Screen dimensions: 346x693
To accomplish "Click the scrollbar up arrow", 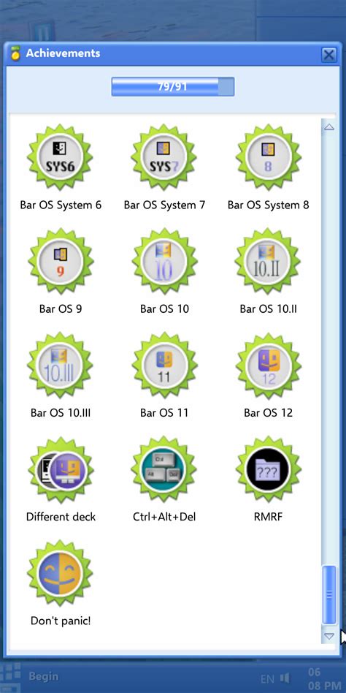I will tap(328, 128).
